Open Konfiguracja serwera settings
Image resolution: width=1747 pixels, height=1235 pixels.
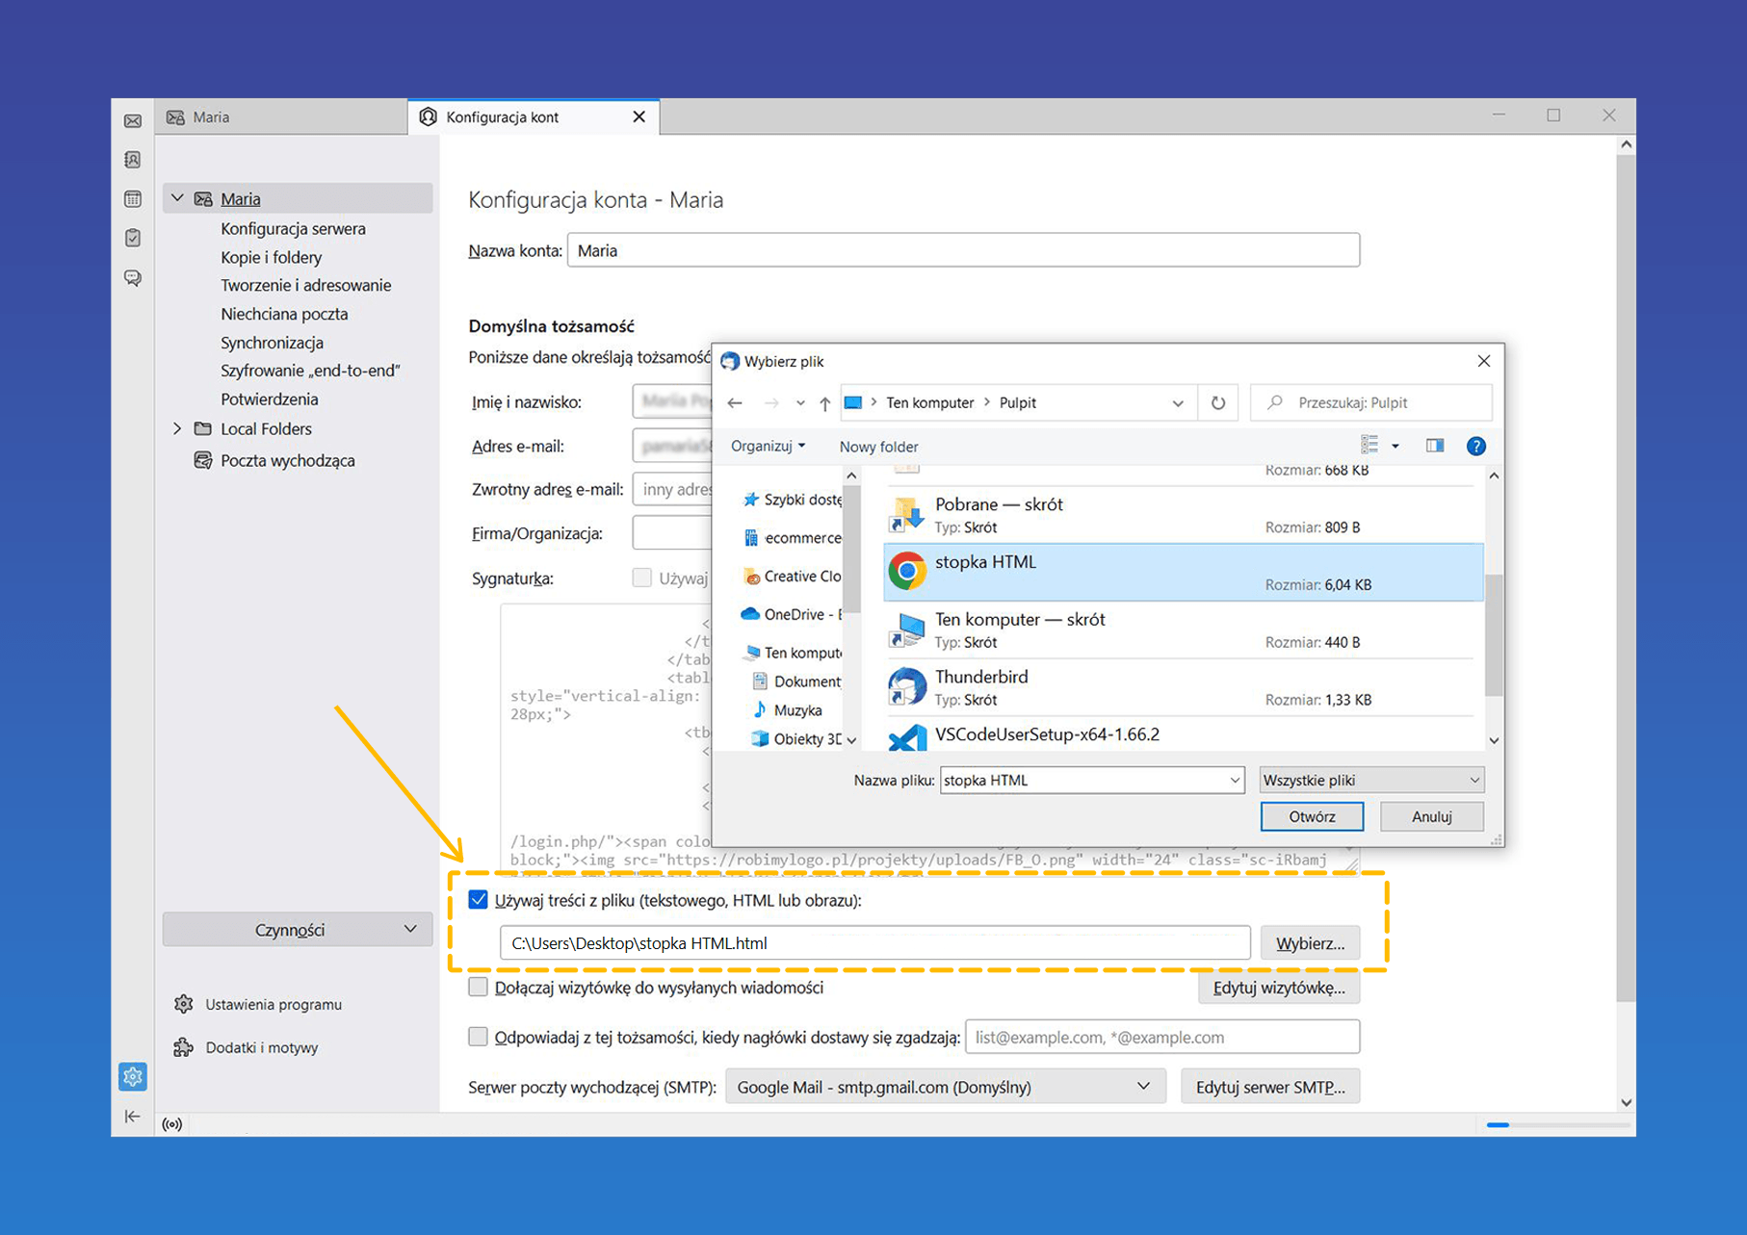point(293,228)
